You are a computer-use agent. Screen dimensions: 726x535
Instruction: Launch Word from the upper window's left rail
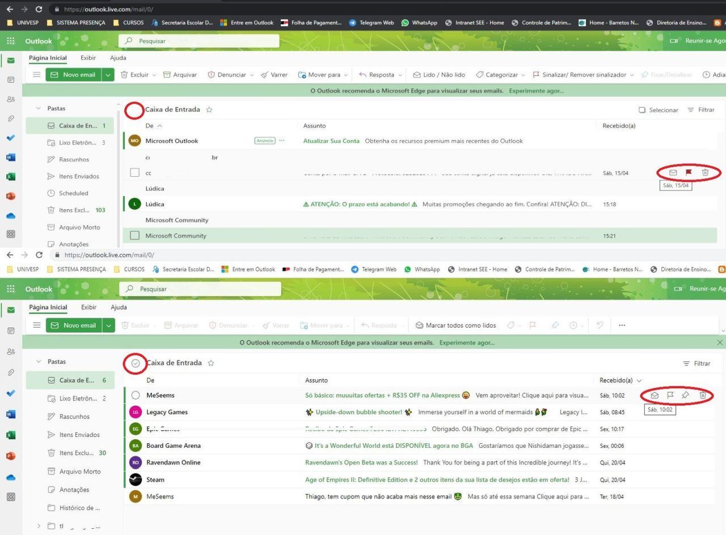click(11, 157)
